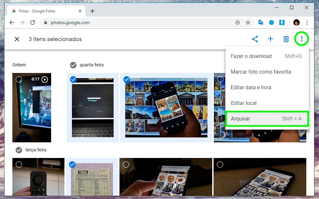
Task: Select the 0:17 video thumbnail checkbox
Action: tap(19, 79)
